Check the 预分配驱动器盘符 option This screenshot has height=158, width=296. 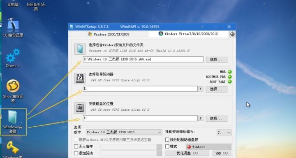pyautogui.click(x=167, y=139)
